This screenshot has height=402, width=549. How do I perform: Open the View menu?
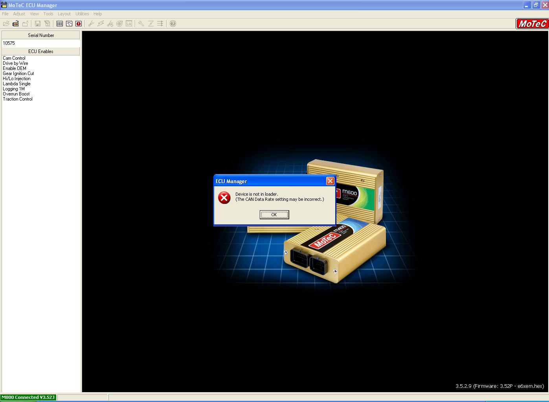[x=34, y=14]
